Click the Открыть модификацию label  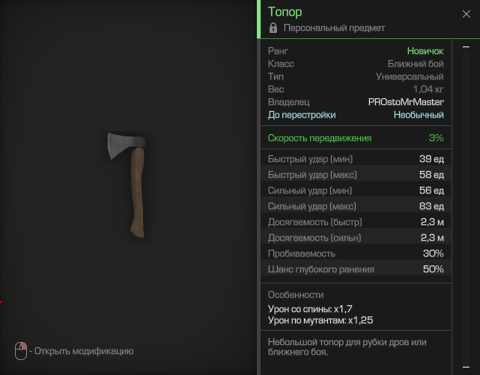coord(84,351)
